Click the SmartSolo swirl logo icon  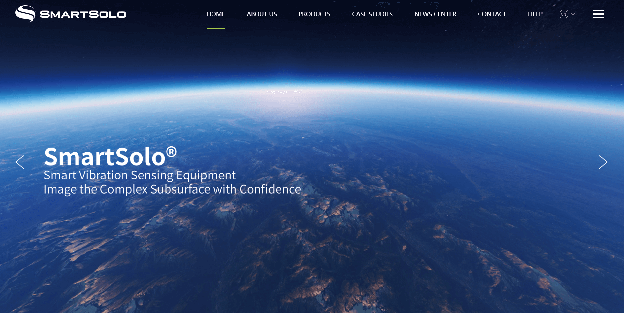[x=25, y=14]
